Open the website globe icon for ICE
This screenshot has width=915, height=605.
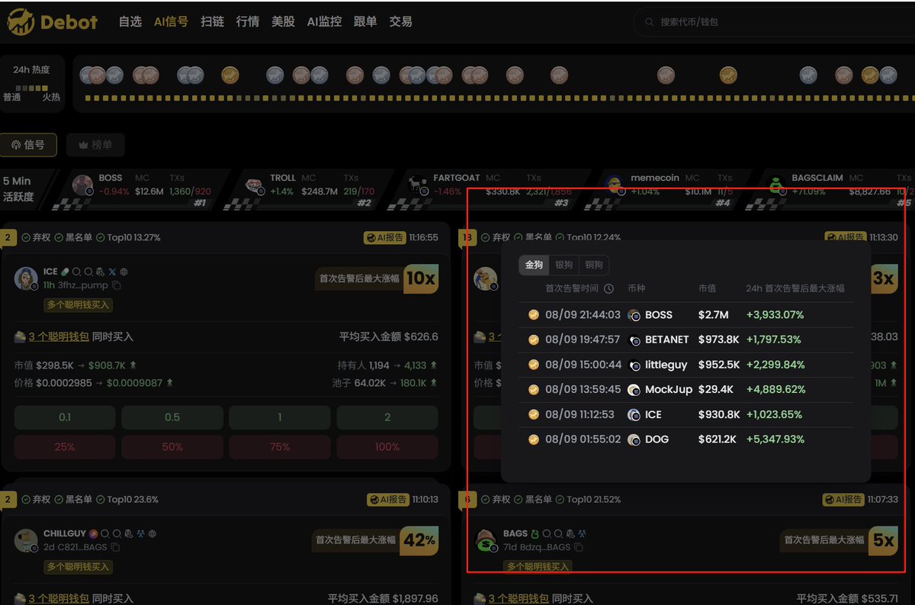124,272
